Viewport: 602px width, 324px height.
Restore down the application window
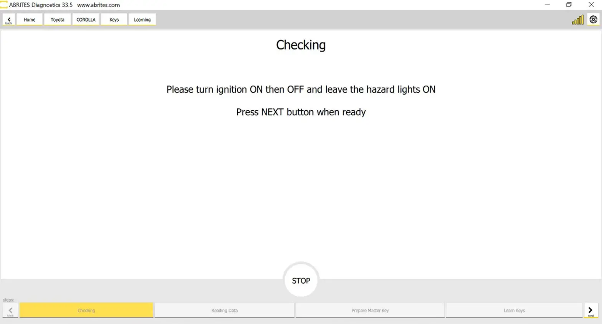coord(569,5)
